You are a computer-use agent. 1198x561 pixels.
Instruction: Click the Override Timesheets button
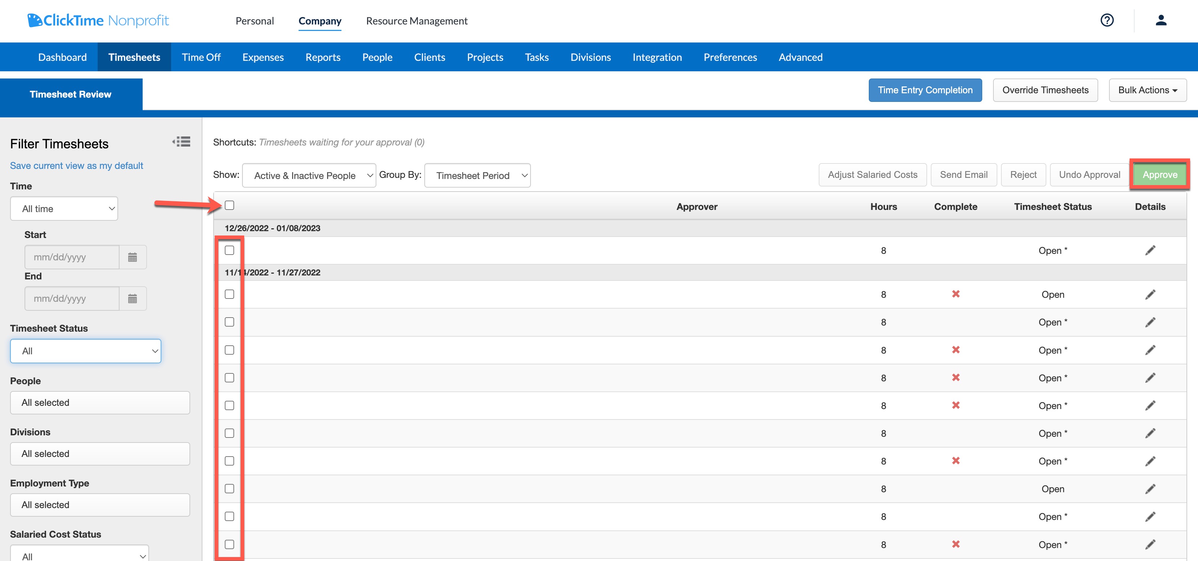tap(1045, 90)
